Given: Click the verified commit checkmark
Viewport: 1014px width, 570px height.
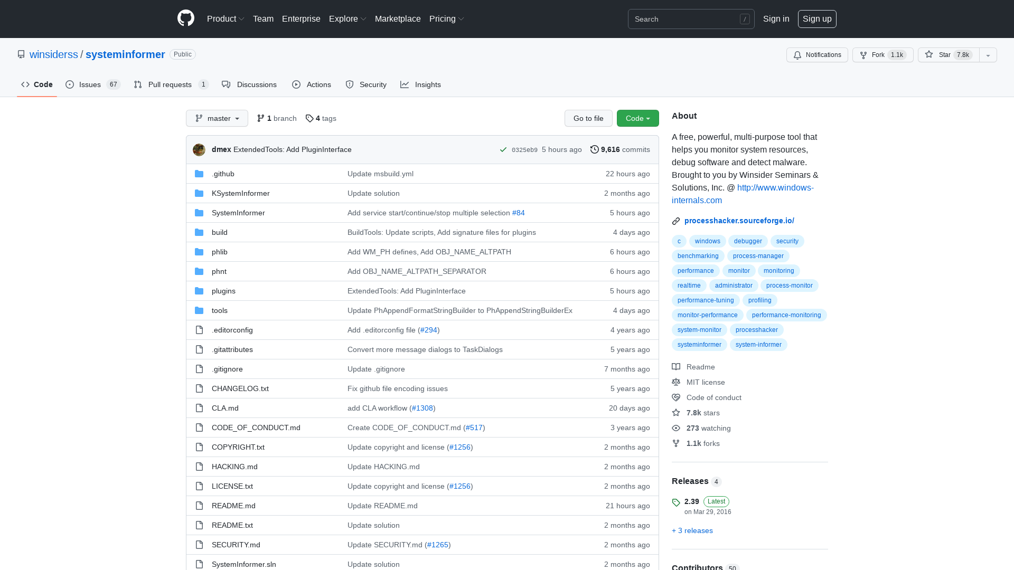Looking at the screenshot, I should pyautogui.click(x=503, y=149).
